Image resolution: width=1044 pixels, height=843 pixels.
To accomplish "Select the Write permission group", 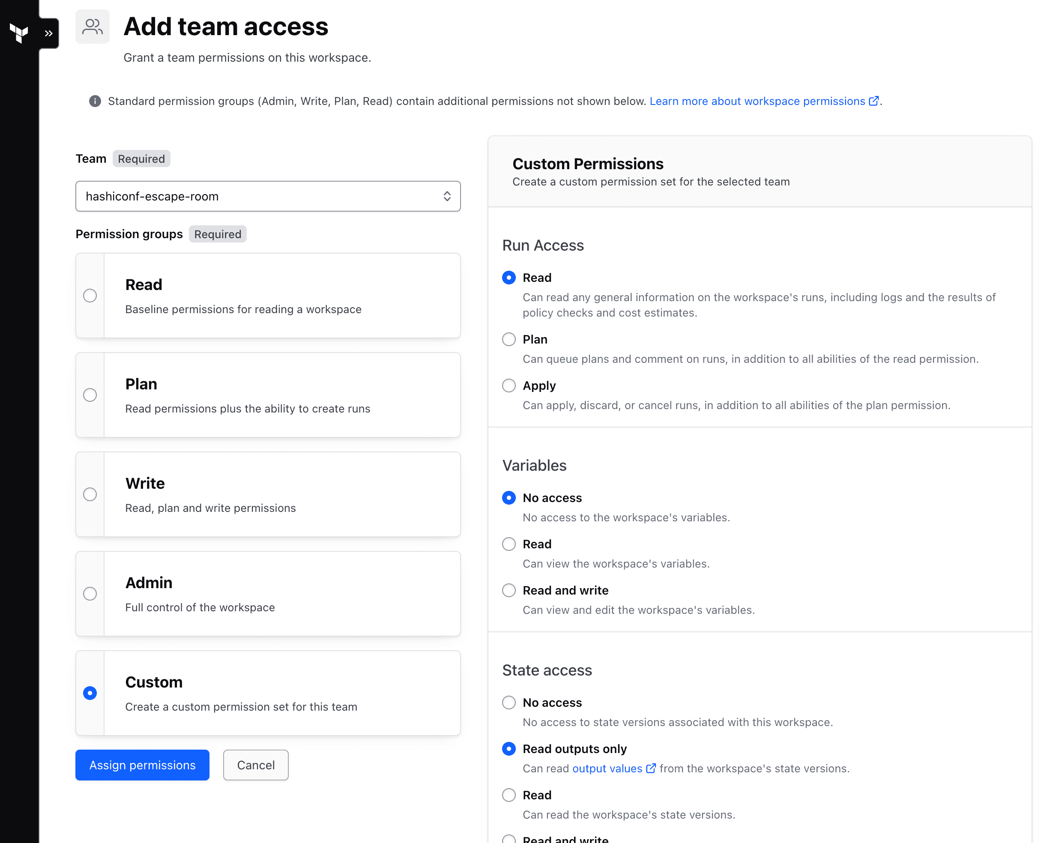I will (x=90, y=494).
